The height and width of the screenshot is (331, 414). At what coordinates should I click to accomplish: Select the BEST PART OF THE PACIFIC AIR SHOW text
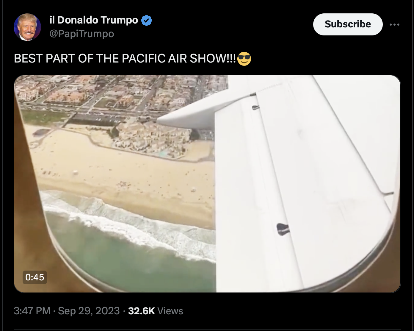tap(125, 59)
